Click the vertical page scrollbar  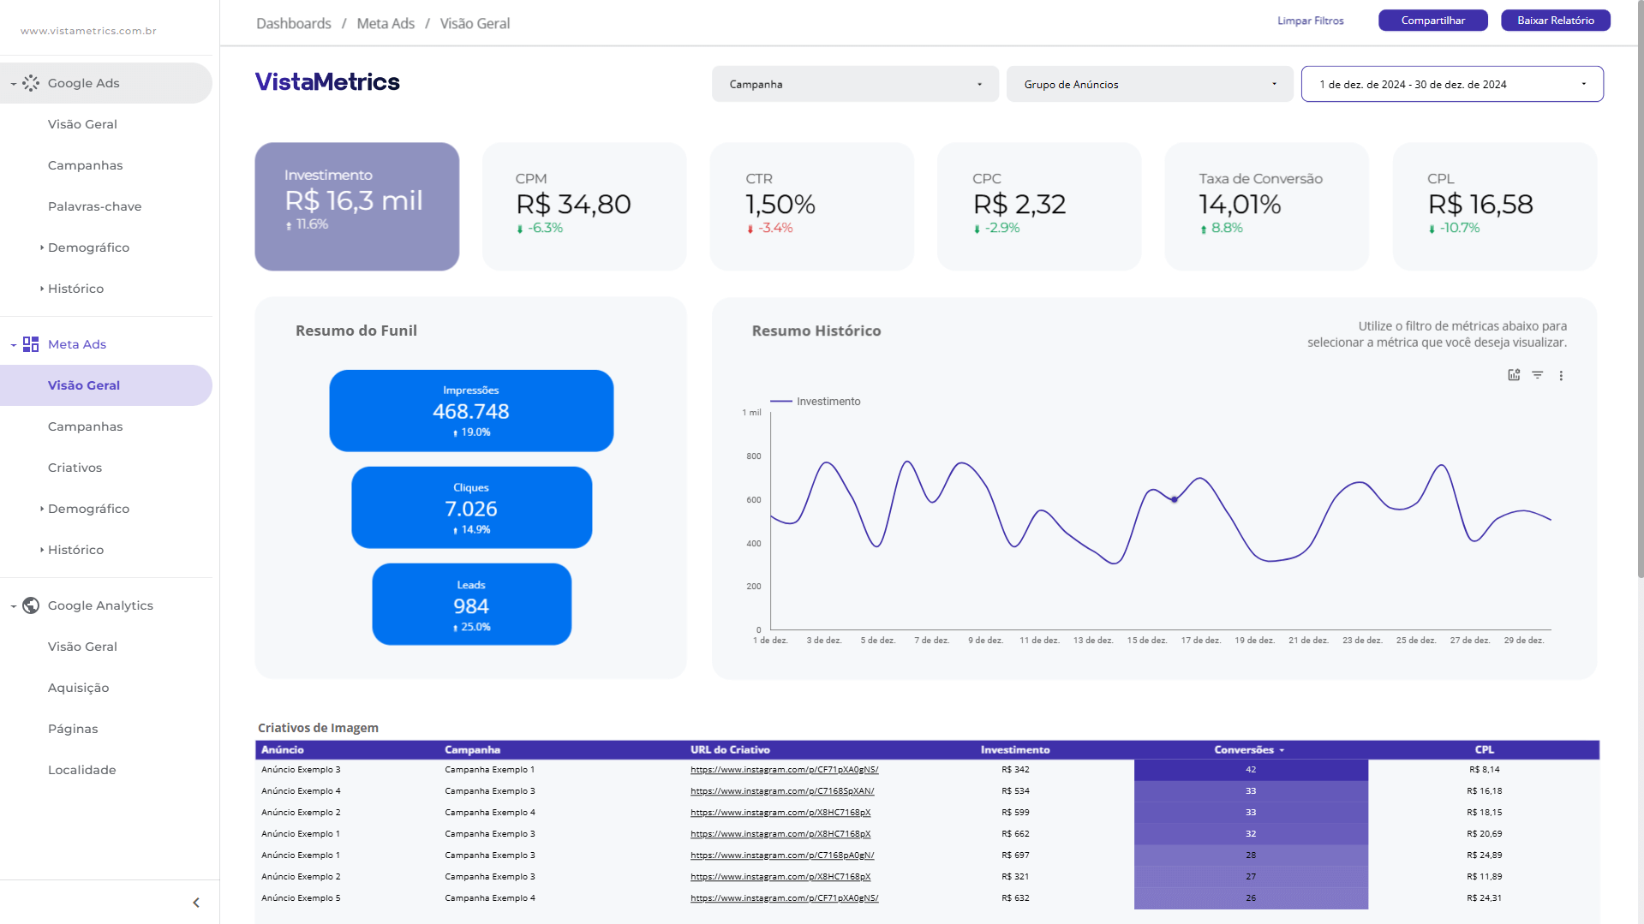point(1640,291)
